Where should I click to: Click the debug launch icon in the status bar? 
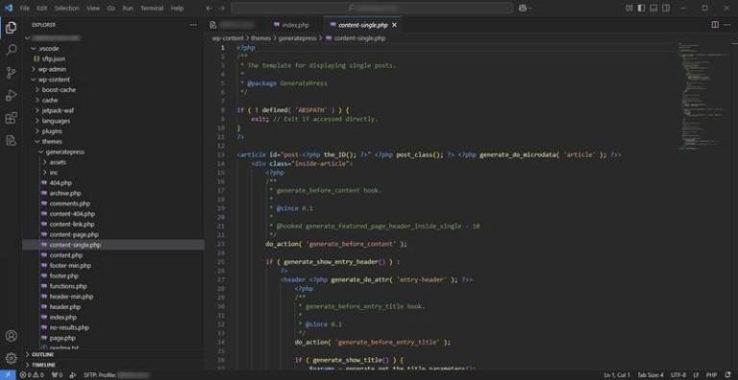click(72, 375)
